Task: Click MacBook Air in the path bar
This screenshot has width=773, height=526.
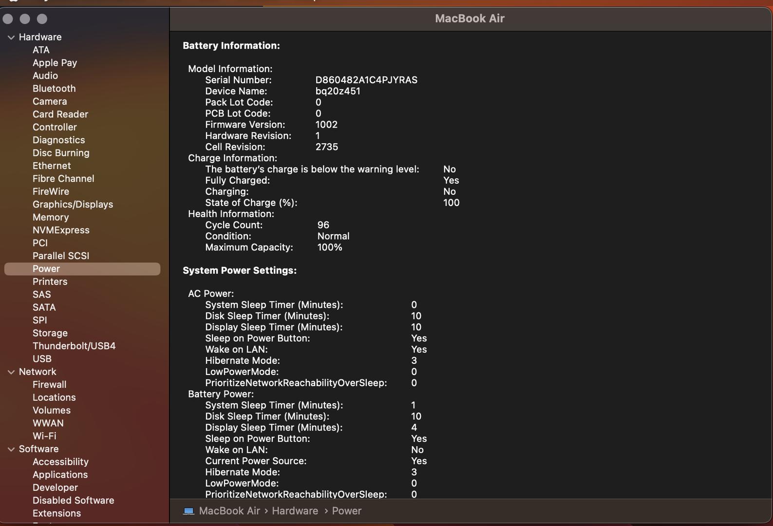Action: tap(229, 511)
